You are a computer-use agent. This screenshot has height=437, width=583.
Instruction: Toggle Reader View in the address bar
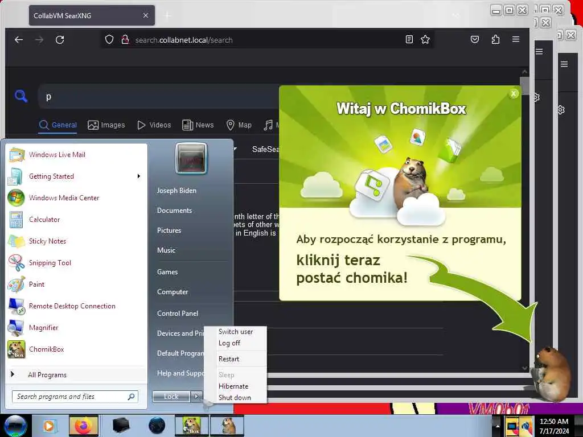[409, 39]
